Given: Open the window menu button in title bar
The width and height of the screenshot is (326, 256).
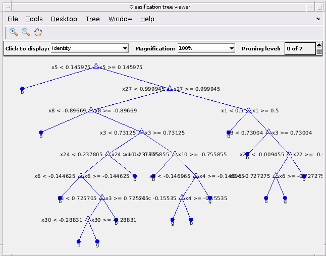Looking at the screenshot, I should click(x=8, y=7).
